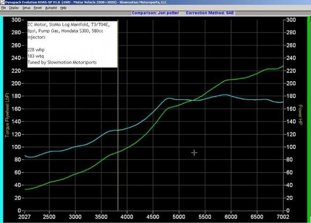The height and width of the screenshot is (223, 311).
Task: Click the Dynapack app icon in title bar
Action: (2, 2)
